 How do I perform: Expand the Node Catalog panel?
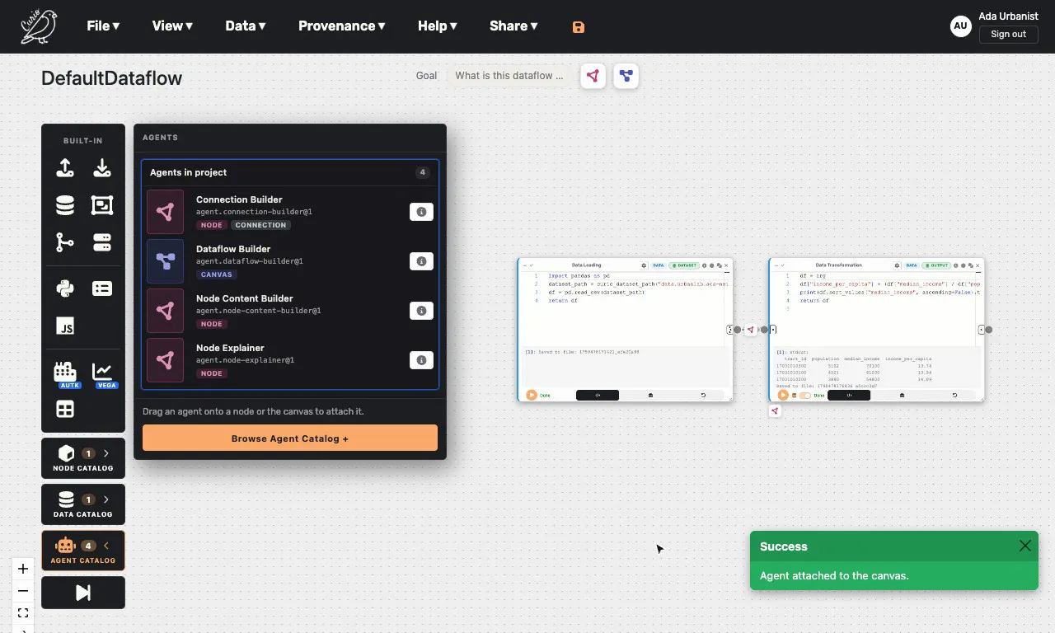83,459
